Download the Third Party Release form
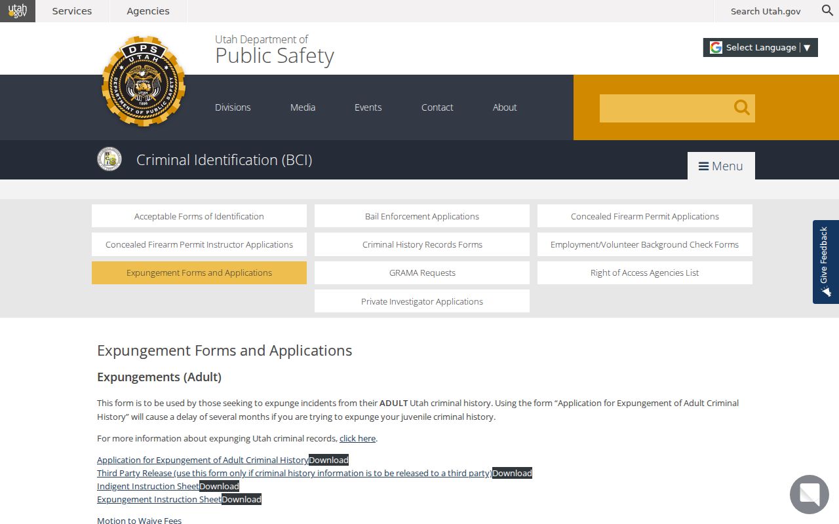This screenshot has width=839, height=524. point(513,473)
